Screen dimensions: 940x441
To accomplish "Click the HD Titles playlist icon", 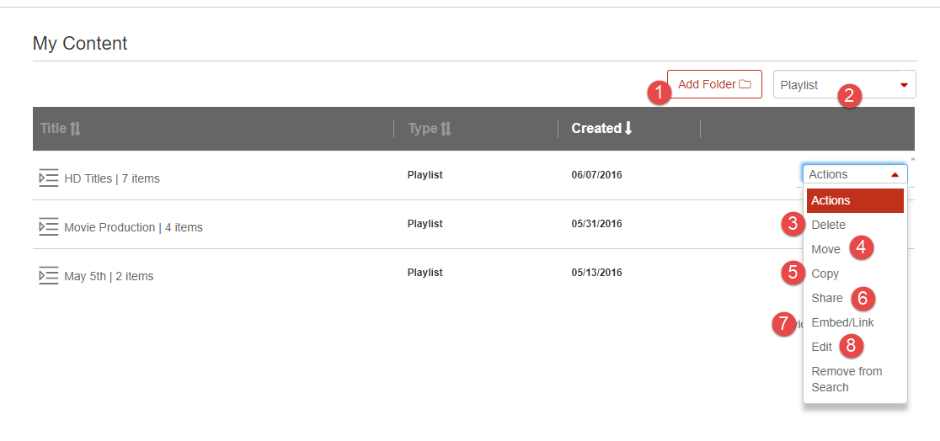I will click(x=49, y=178).
